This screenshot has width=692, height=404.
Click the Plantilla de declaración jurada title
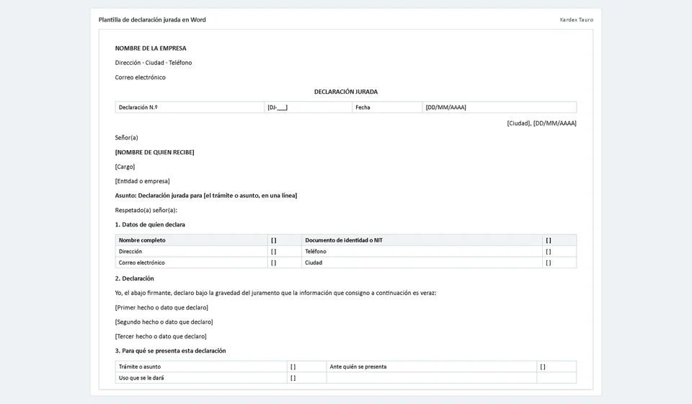pos(152,20)
